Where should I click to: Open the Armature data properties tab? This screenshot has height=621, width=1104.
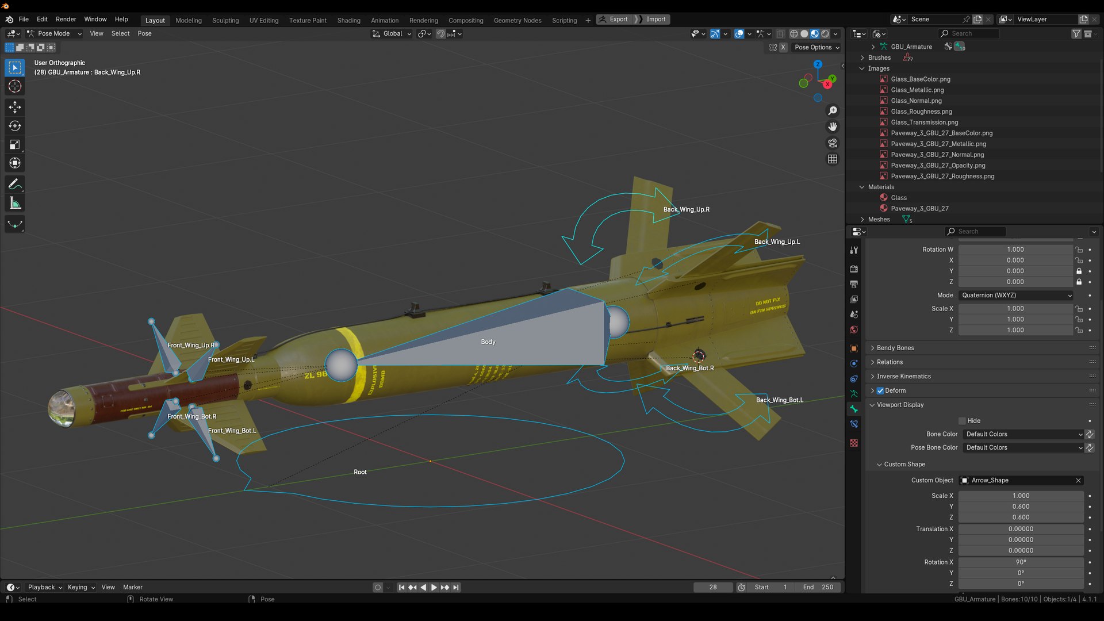[854, 394]
